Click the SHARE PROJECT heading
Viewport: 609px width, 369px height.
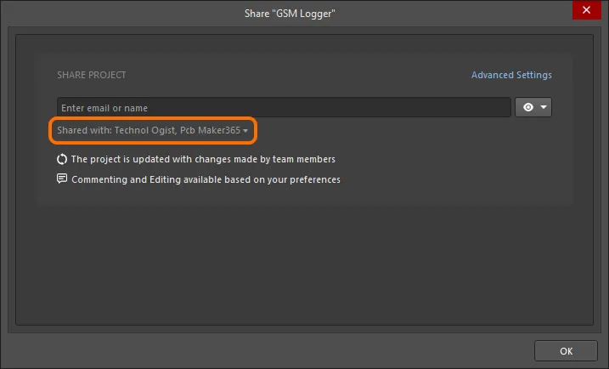coord(92,75)
